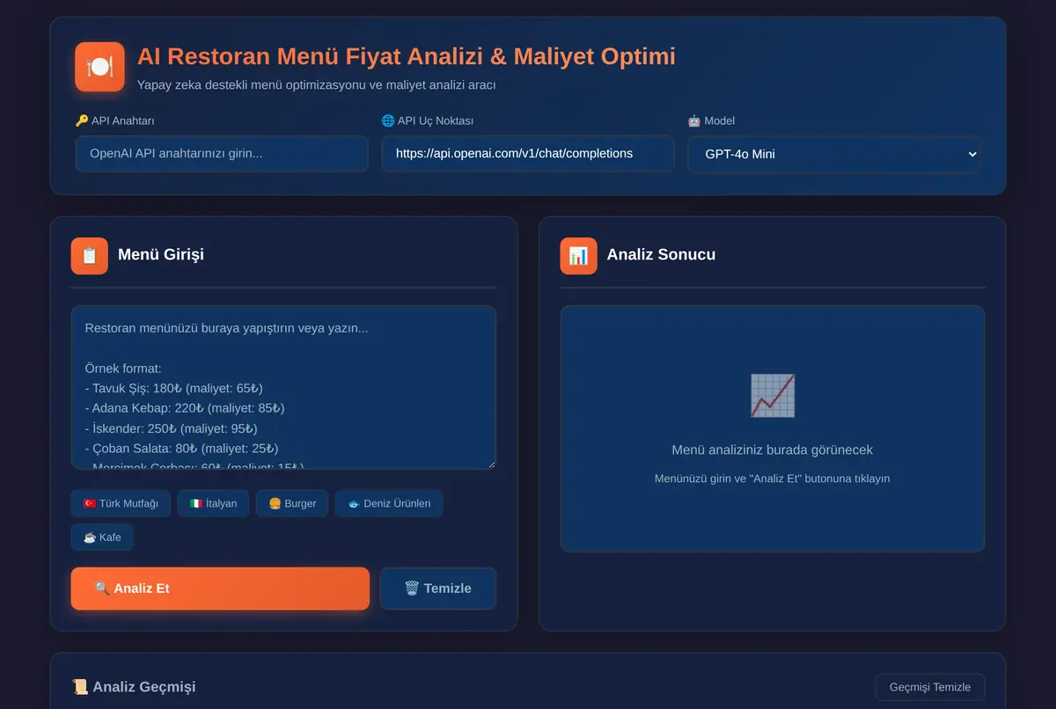
Task: Start analysis with Analiz Et button
Action: tap(220, 588)
